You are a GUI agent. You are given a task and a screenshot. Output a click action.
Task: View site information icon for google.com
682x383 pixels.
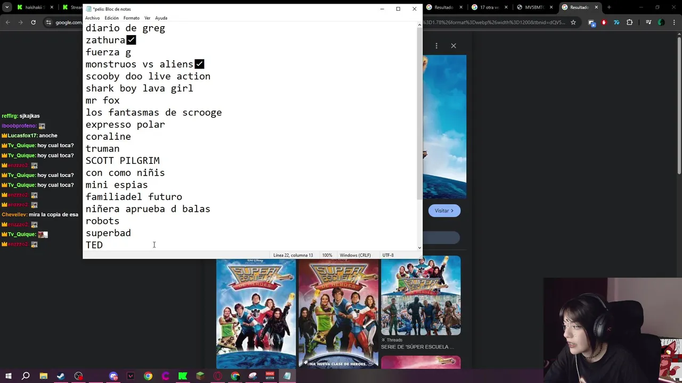click(48, 22)
